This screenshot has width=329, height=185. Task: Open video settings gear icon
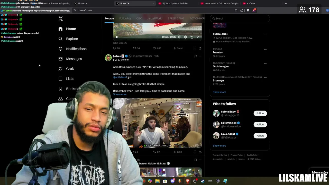point(186,37)
